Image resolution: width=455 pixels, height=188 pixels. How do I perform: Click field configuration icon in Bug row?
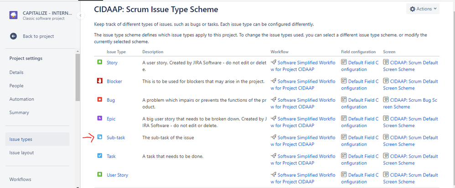pos(344,100)
